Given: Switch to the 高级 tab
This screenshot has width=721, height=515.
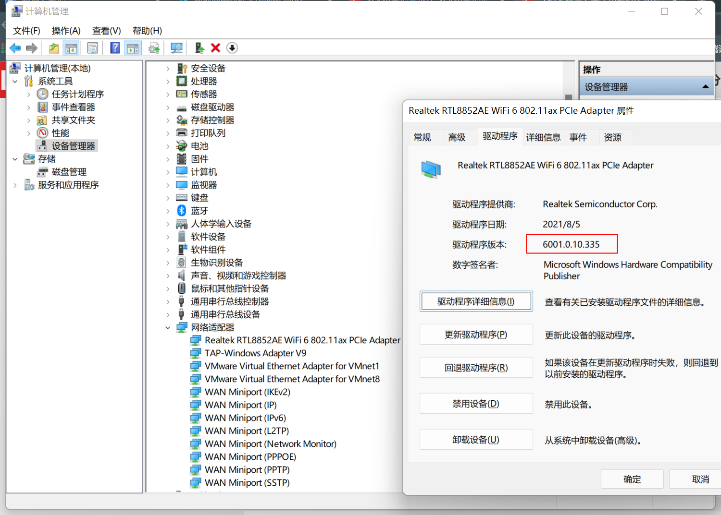Looking at the screenshot, I should [x=457, y=137].
